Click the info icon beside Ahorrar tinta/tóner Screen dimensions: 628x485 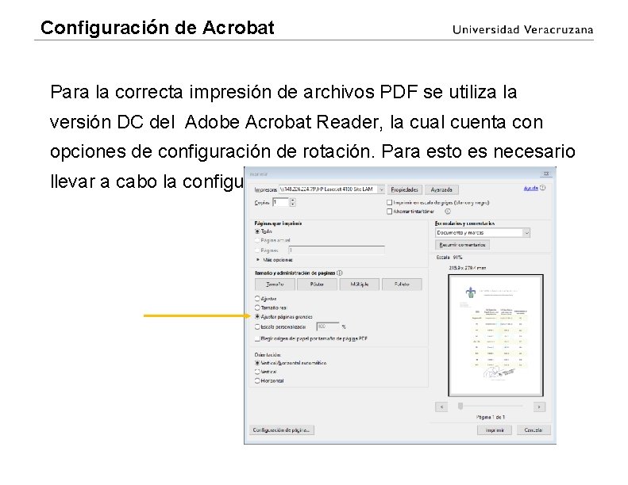tap(447, 212)
